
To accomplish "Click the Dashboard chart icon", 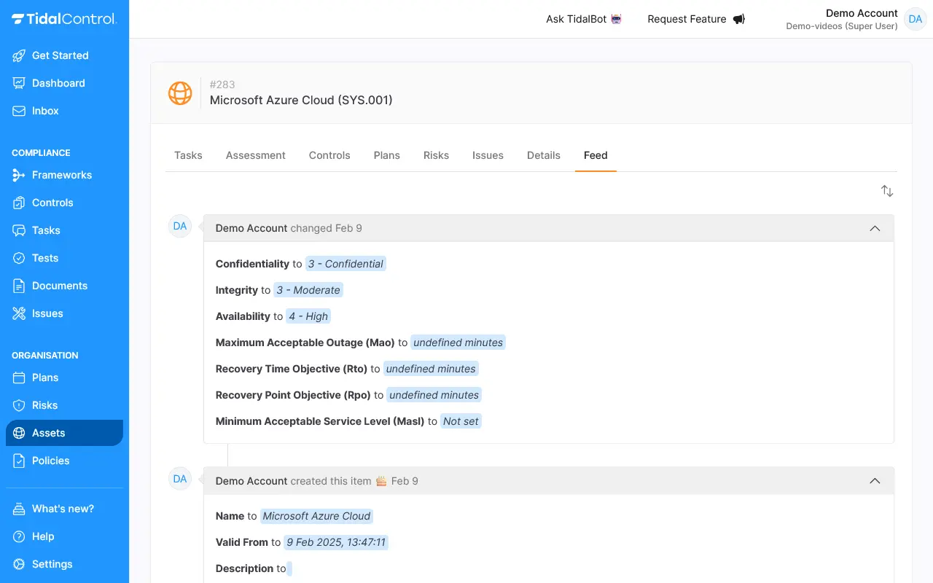I will click(19, 83).
